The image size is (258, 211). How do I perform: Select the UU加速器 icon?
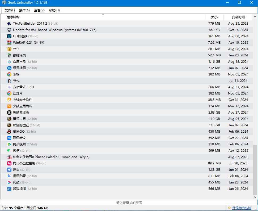coord(9,36)
